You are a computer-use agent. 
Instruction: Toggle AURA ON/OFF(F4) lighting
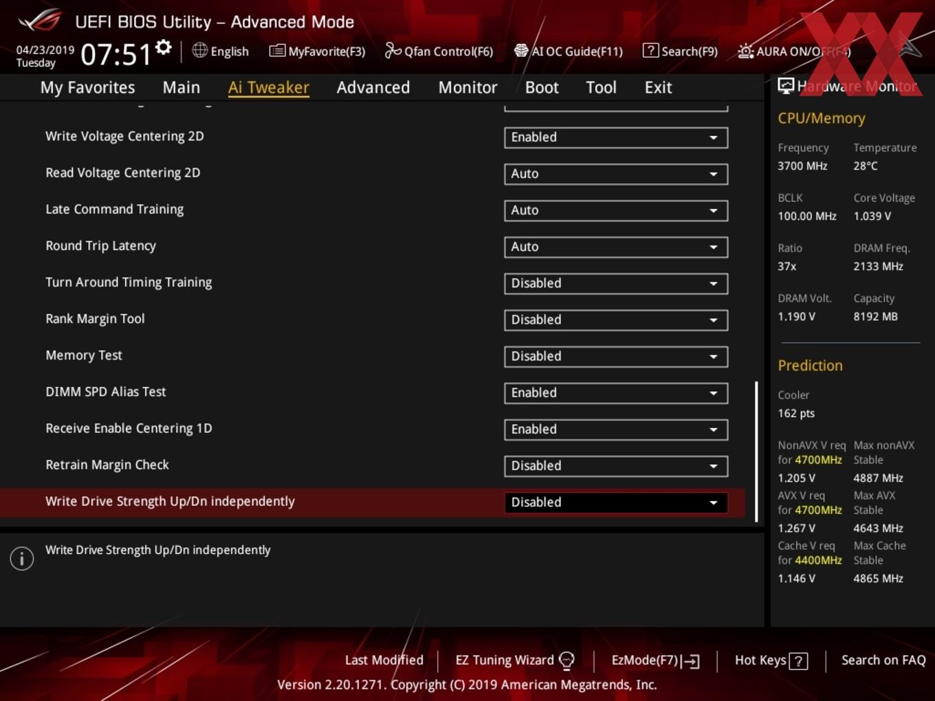click(x=793, y=52)
